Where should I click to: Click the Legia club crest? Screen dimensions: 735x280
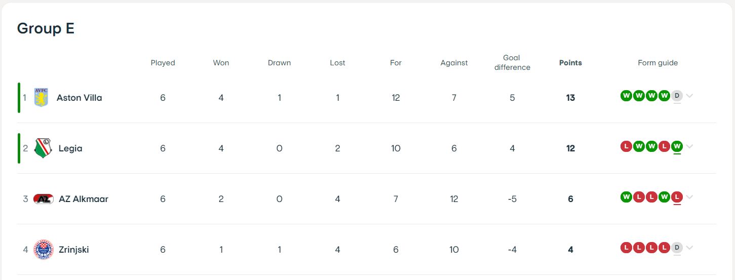coord(43,148)
